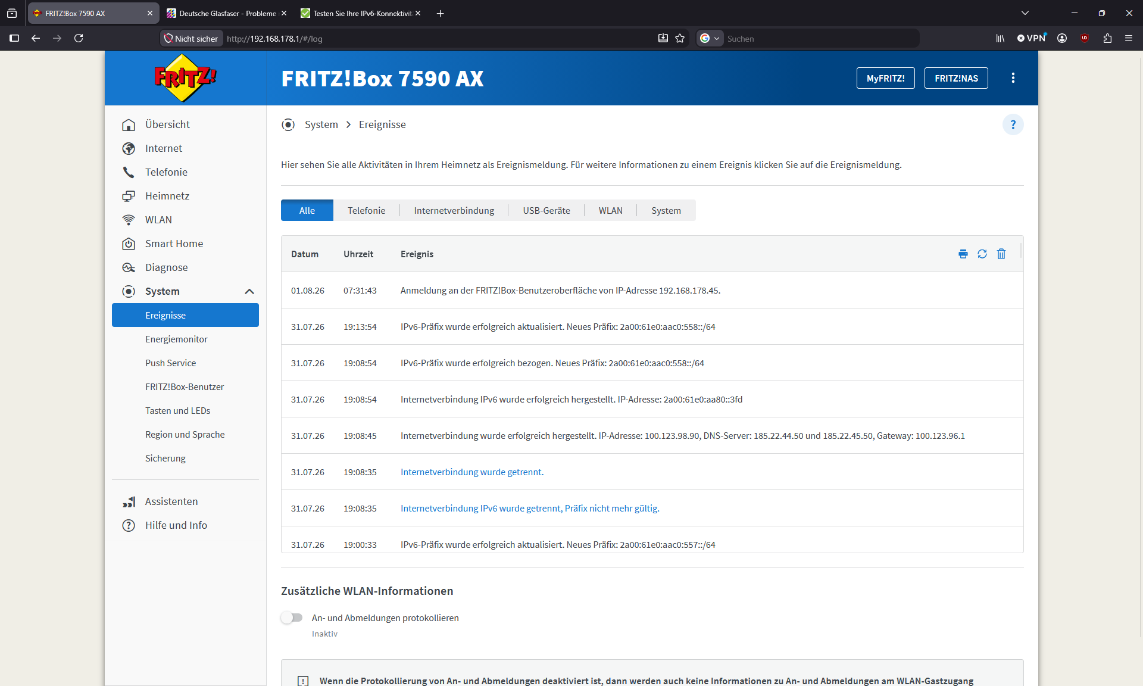This screenshot has height=686, width=1143.
Task: Switch to the Internetverbindung tab
Action: click(x=454, y=210)
